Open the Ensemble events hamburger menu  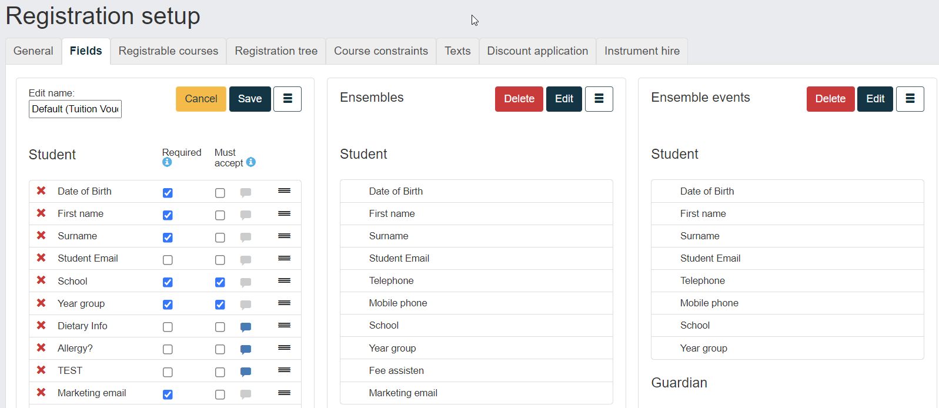coord(910,99)
